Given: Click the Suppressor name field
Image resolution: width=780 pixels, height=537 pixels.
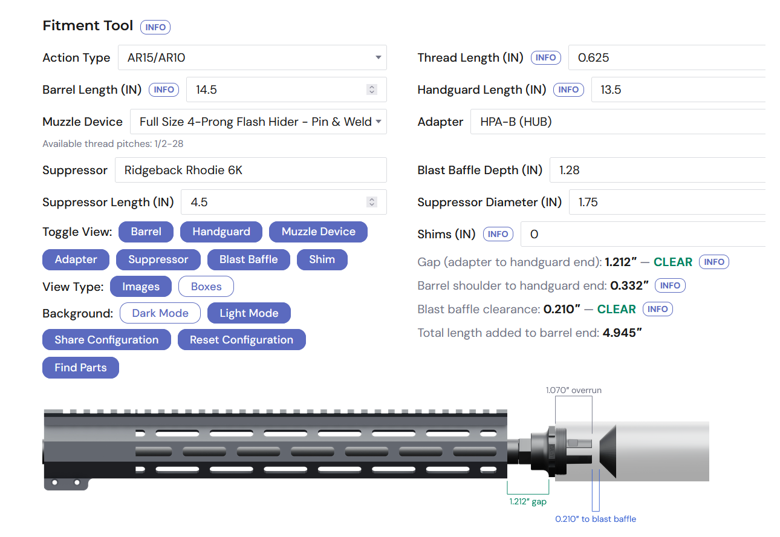Looking at the screenshot, I should [x=250, y=170].
